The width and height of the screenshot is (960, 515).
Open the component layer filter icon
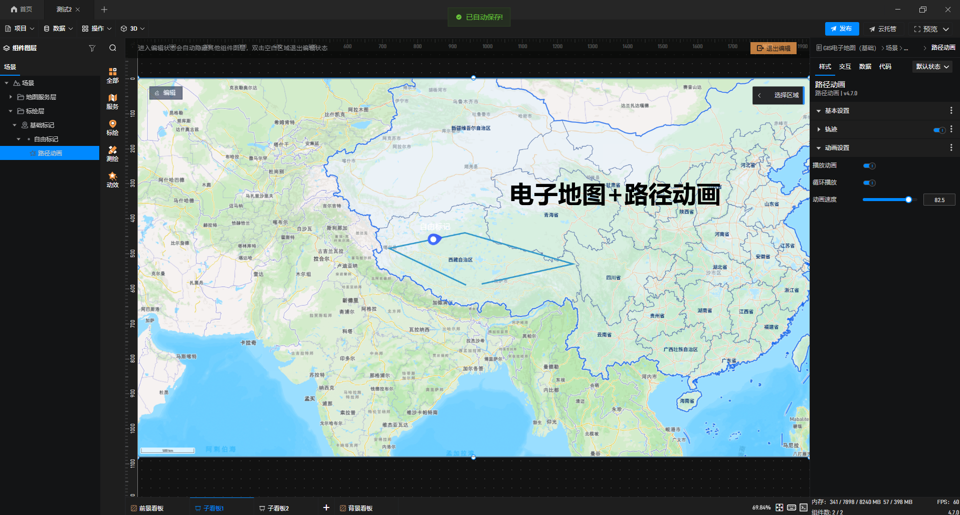click(x=92, y=48)
